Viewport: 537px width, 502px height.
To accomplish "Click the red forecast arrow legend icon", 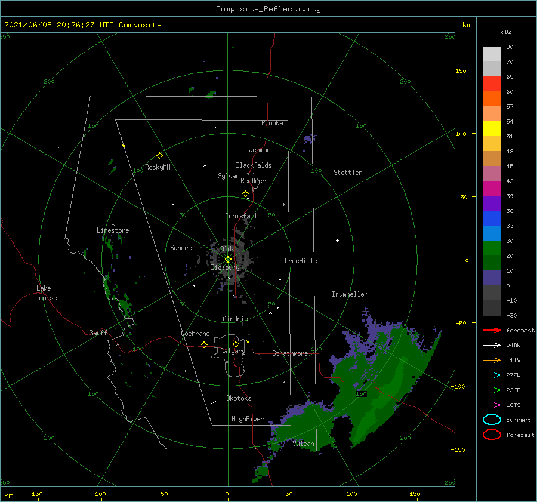I will coord(492,330).
